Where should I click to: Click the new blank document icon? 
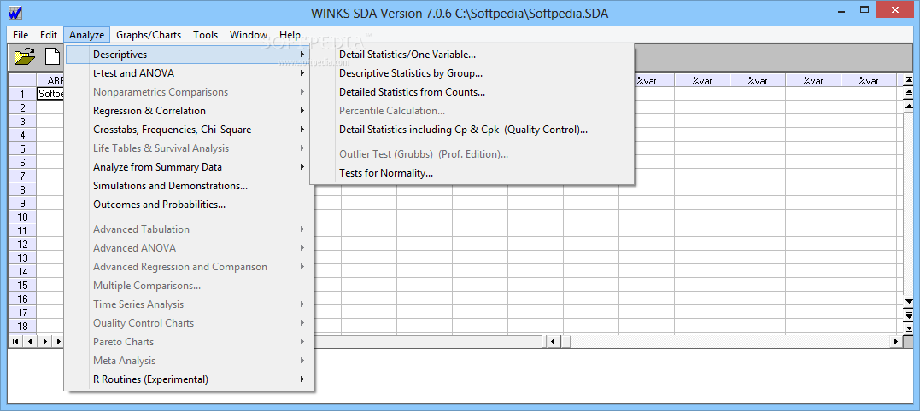click(x=53, y=56)
